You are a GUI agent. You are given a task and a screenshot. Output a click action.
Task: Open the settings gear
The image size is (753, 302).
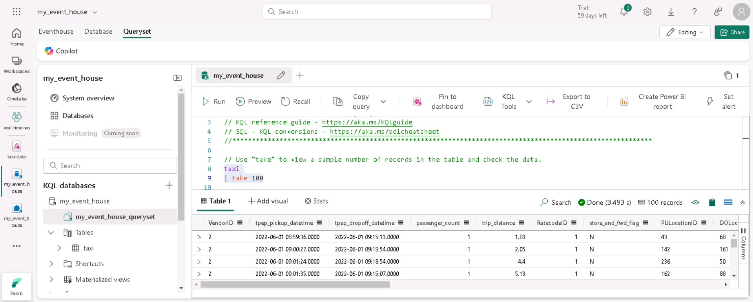(647, 12)
